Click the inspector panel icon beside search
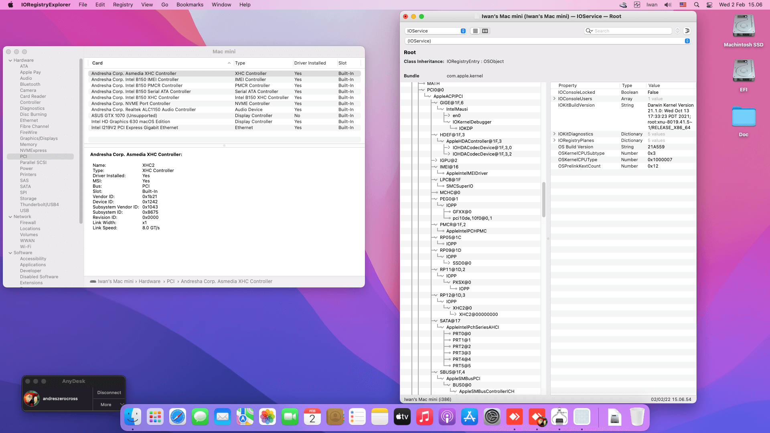 tap(687, 31)
